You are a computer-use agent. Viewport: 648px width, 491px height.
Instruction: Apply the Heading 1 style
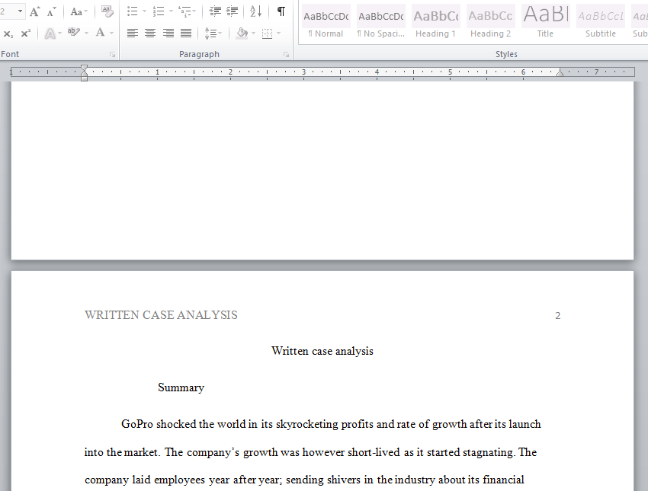click(436, 22)
